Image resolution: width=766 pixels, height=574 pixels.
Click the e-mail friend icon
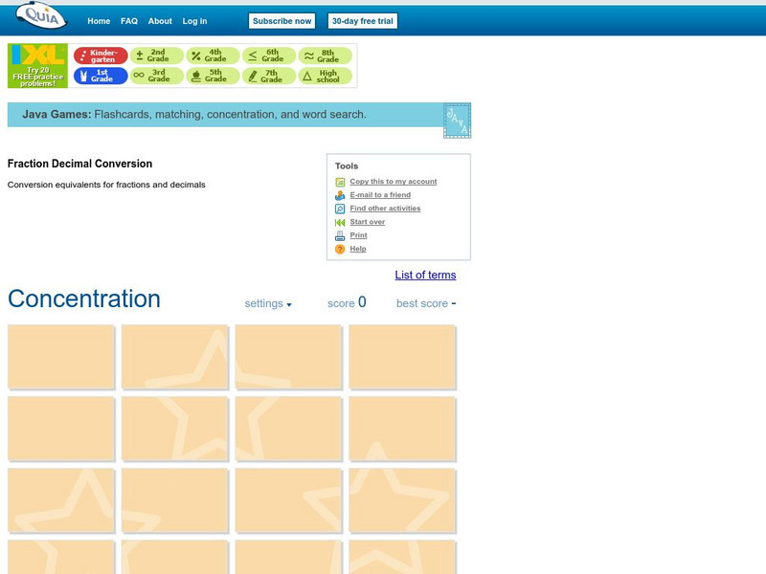tap(340, 195)
